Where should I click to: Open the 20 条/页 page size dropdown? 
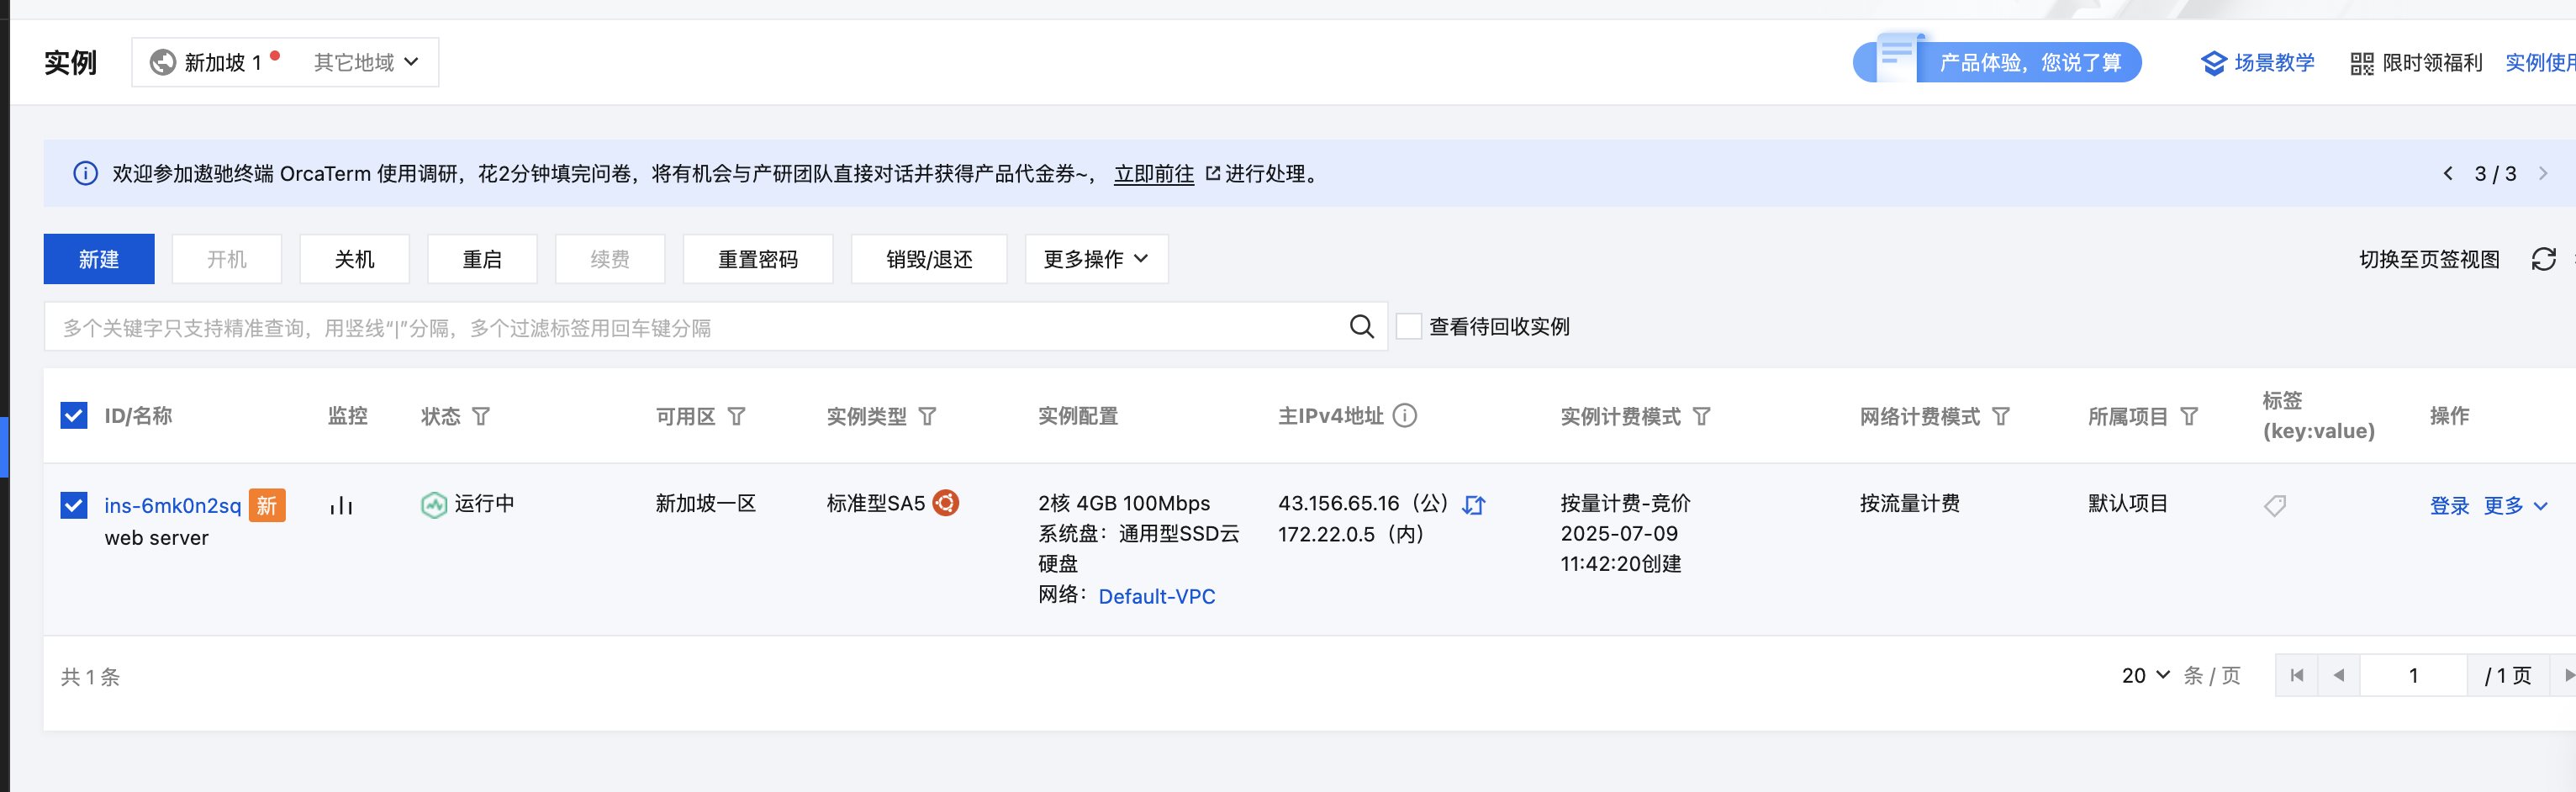[2146, 676]
